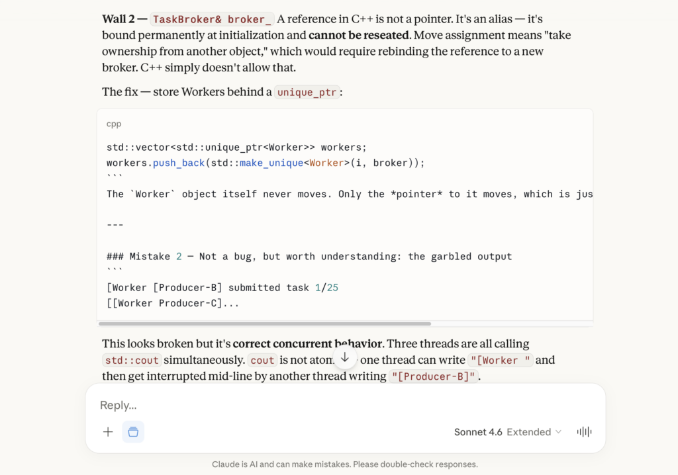Click the "[Worker " inline code chip
678x475 pixels.
pyautogui.click(x=500, y=361)
